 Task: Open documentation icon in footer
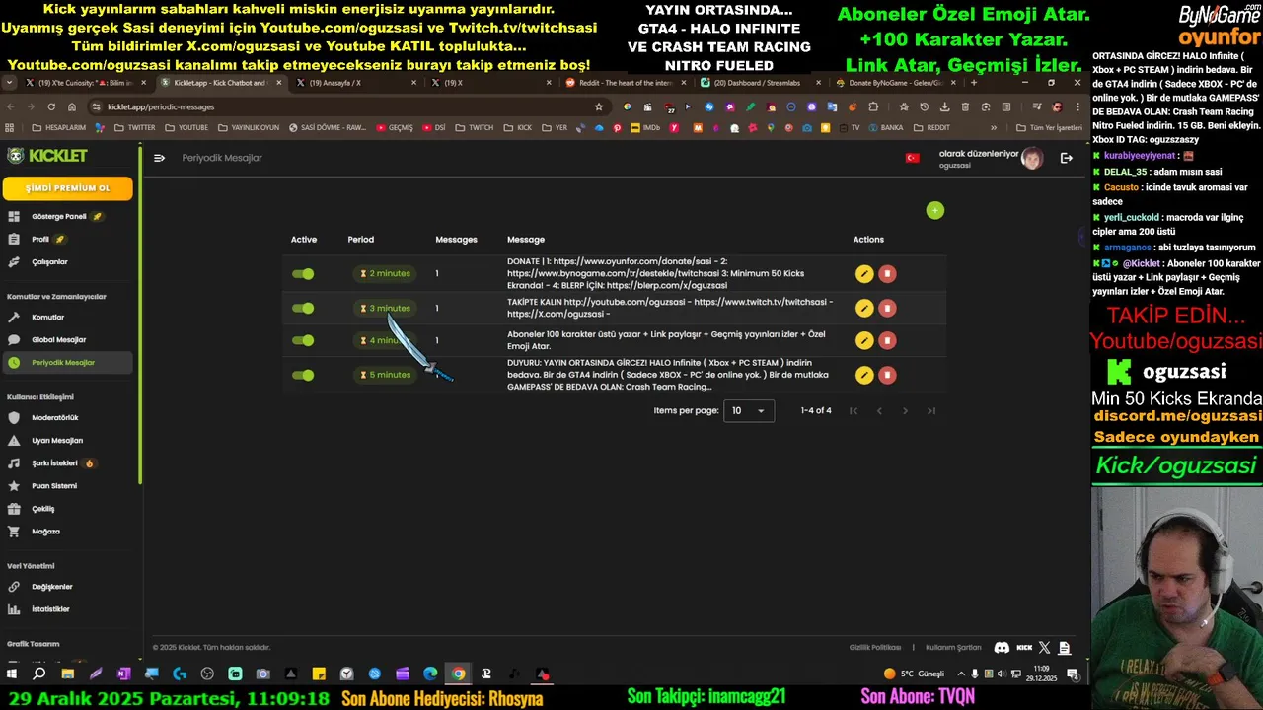pyautogui.click(x=1064, y=648)
